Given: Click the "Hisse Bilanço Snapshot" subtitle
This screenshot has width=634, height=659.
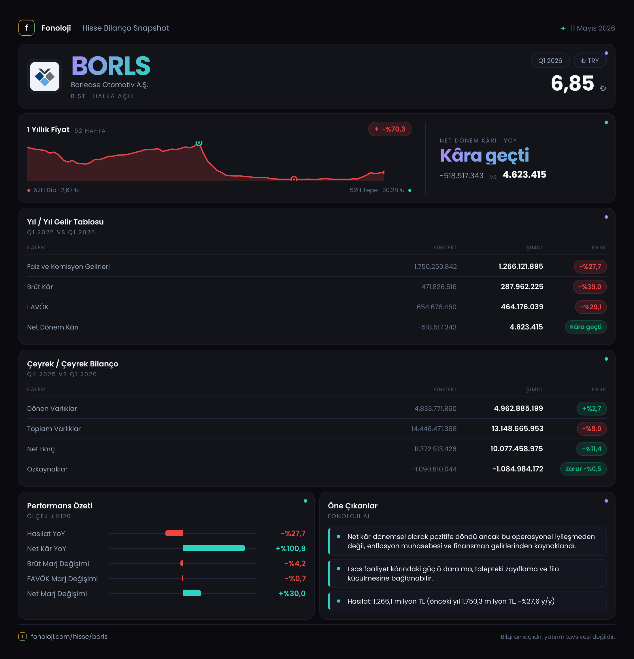Looking at the screenshot, I should [126, 28].
